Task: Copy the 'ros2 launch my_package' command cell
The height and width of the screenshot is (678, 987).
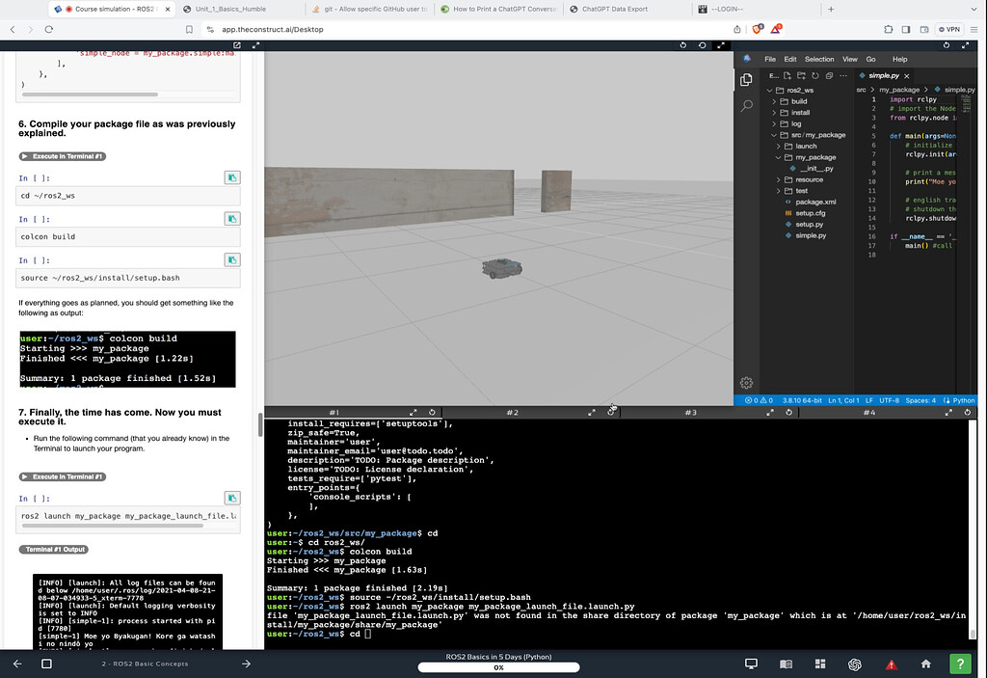Action: coord(232,498)
